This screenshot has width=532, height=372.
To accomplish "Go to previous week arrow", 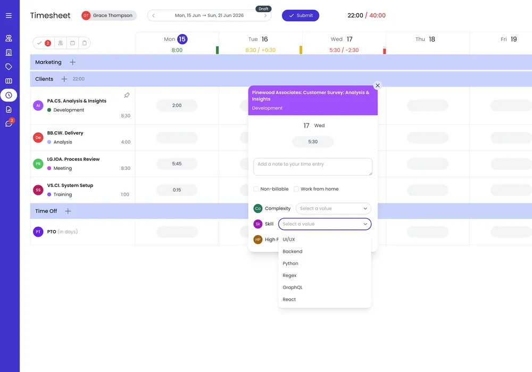I will click(x=153, y=15).
